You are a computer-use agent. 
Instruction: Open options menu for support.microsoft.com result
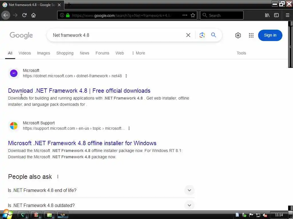coord(129,128)
